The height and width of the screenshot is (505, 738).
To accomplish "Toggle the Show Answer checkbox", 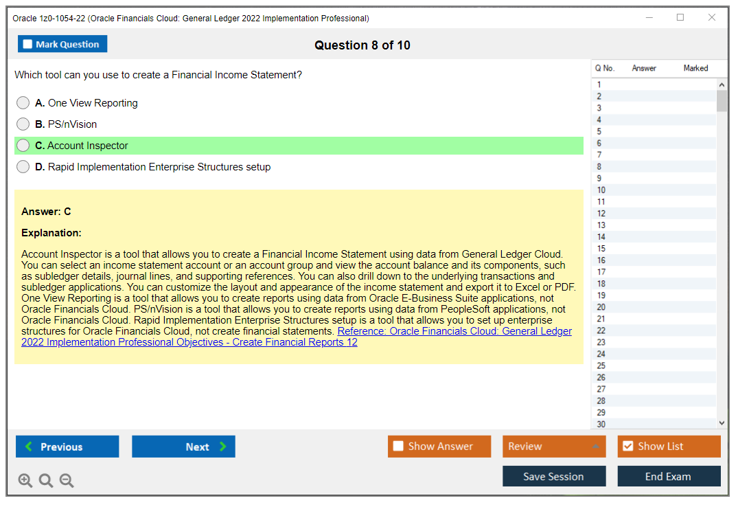I will tap(398, 447).
